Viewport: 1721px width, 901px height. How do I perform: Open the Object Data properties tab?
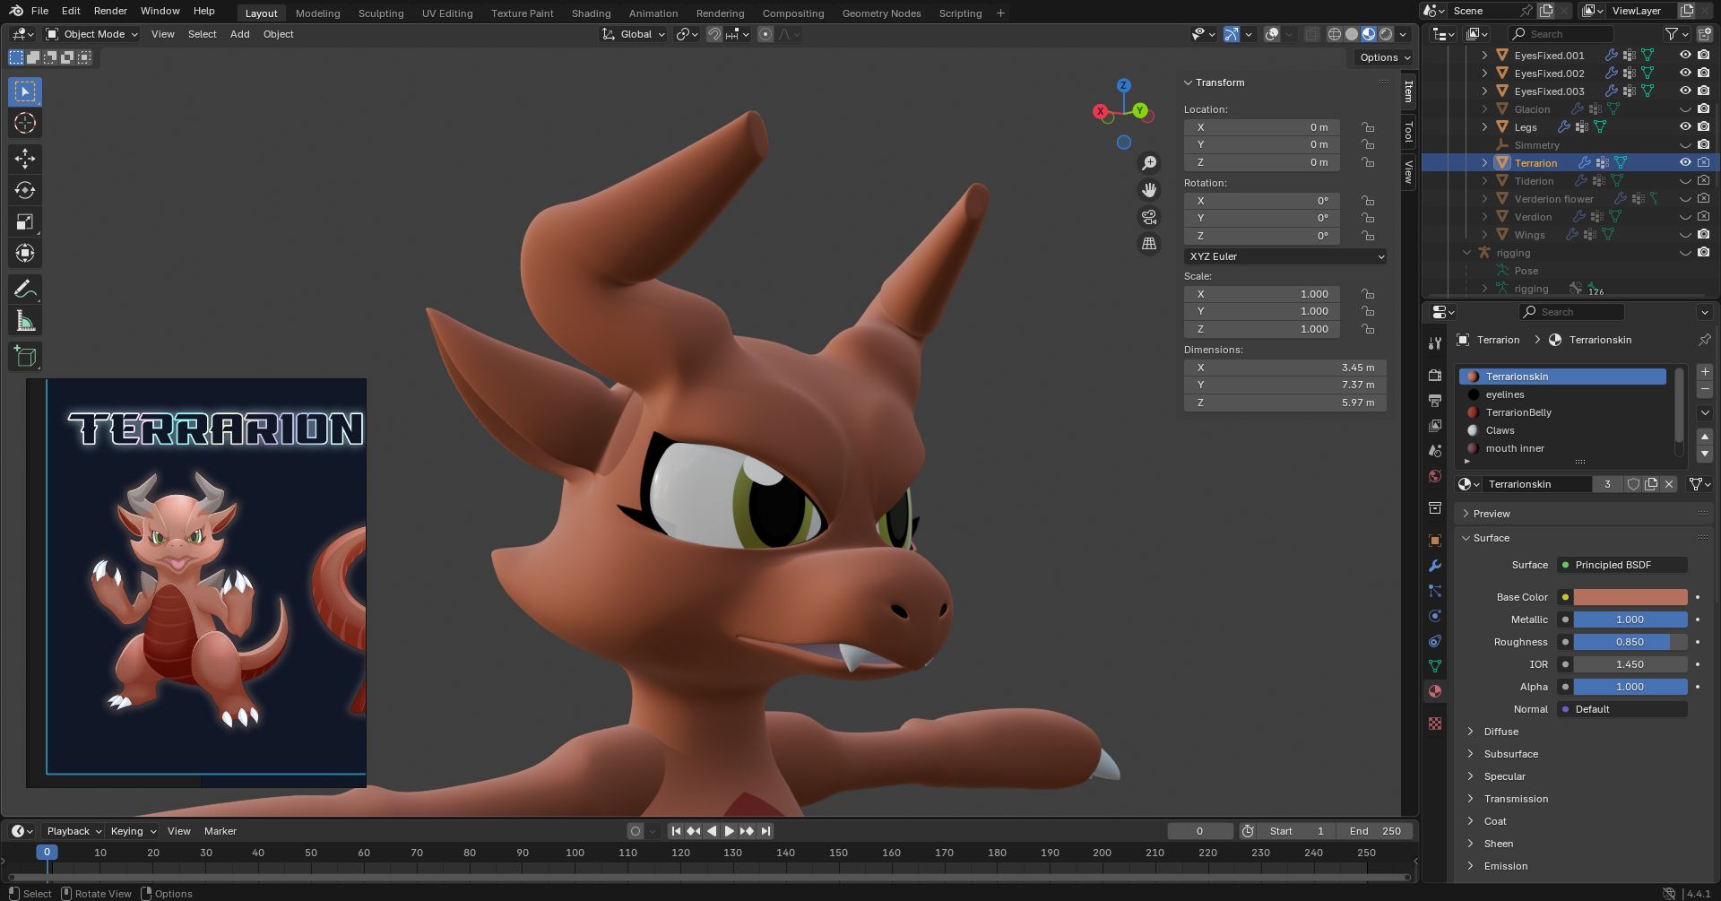[x=1435, y=666]
